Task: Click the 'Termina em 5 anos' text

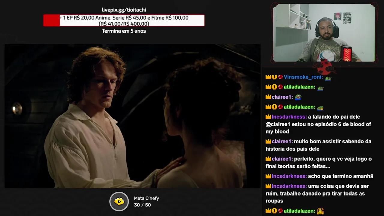Action: [x=124, y=31]
